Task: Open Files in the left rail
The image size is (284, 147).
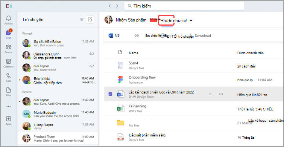Action: point(9,92)
